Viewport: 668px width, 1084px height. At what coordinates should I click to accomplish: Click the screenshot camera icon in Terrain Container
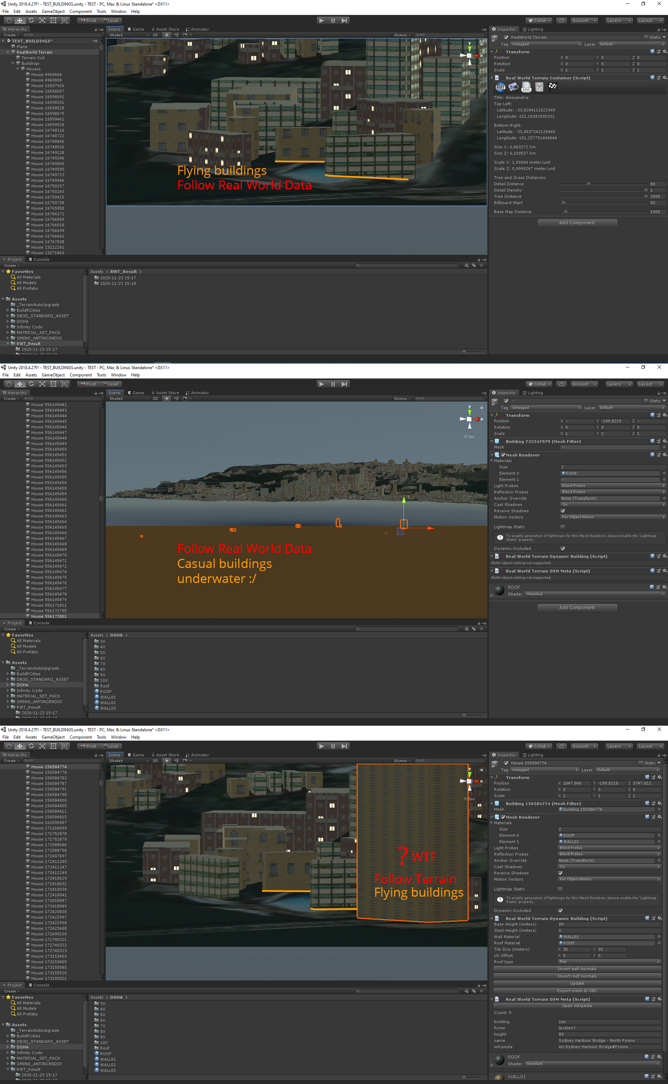click(514, 87)
